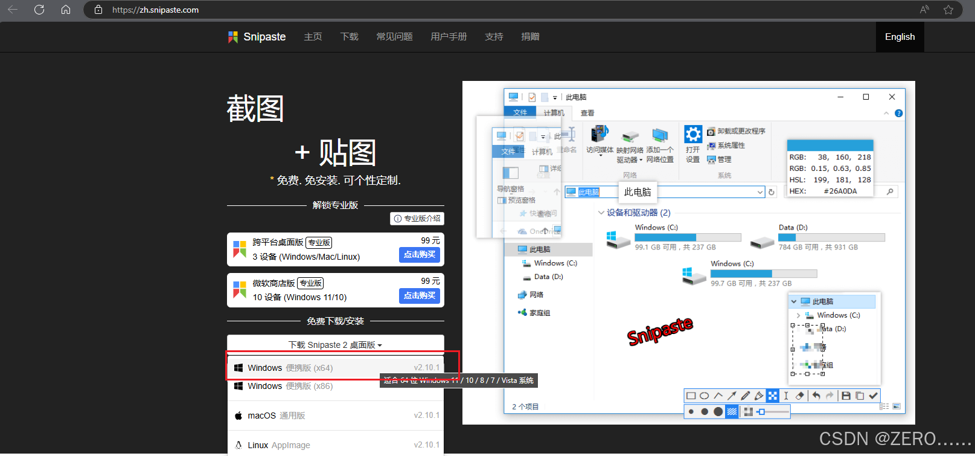The width and height of the screenshot is (975, 456).
Task: Click 卸载或更改程序 in demo ribbon
Action: click(x=736, y=131)
